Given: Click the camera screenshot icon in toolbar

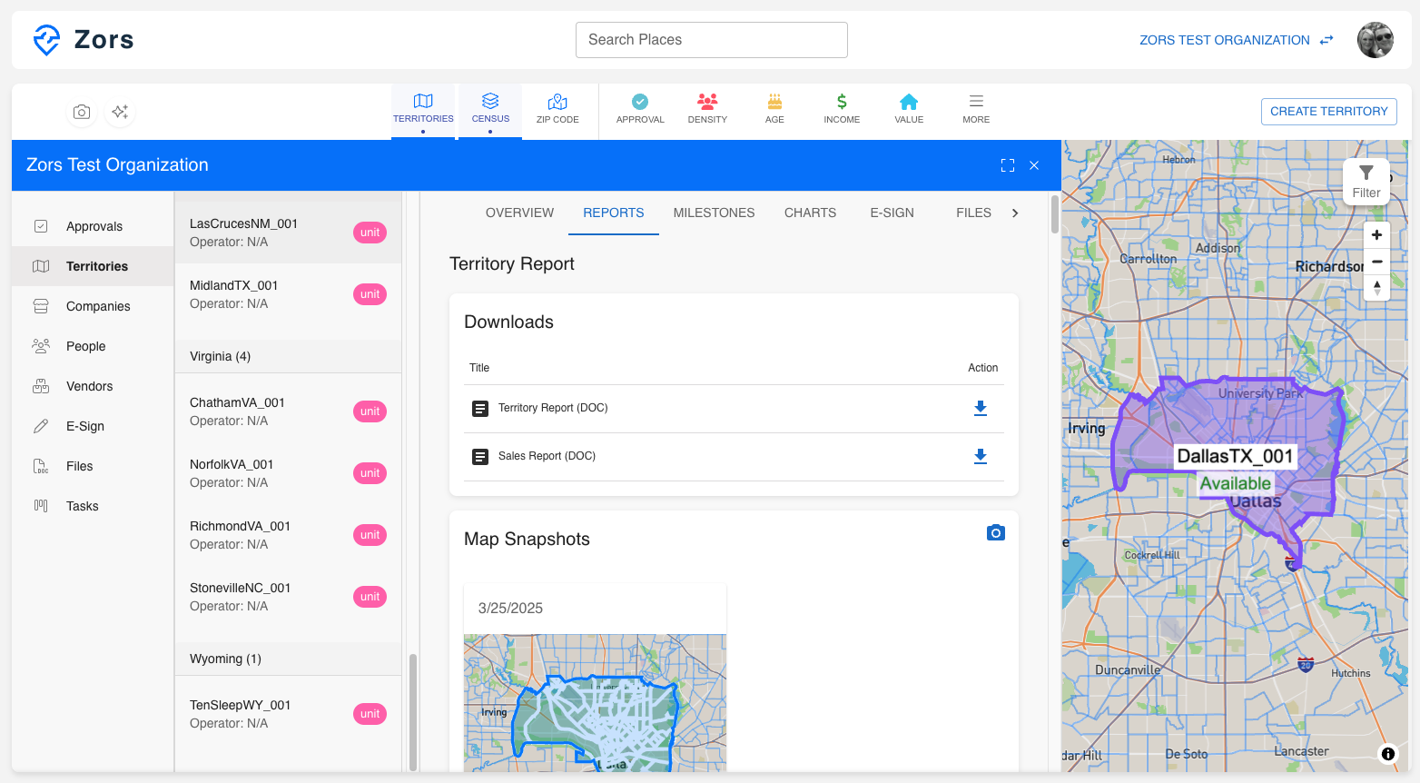Looking at the screenshot, I should [x=82, y=112].
